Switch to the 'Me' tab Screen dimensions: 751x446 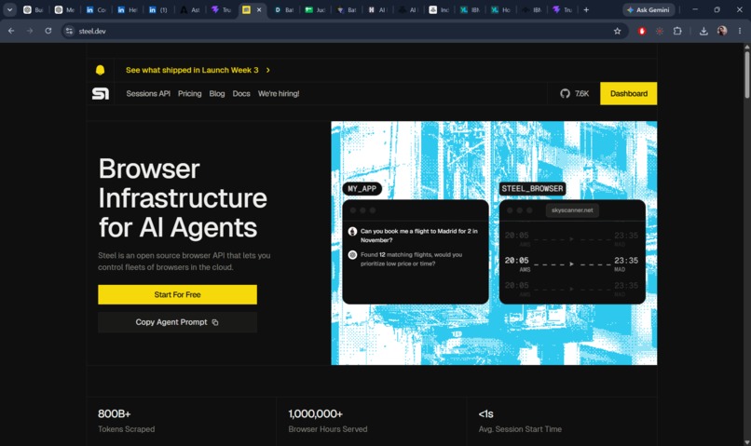64,9
